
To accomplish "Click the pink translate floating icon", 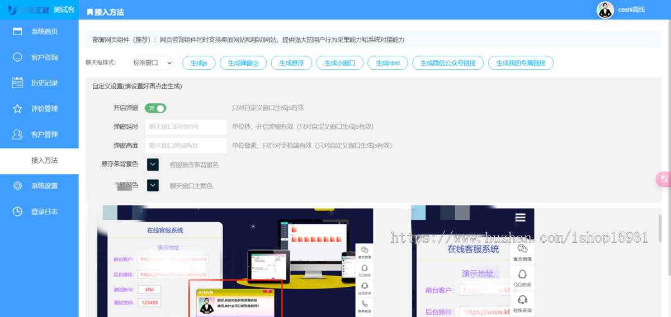I will coord(664,179).
